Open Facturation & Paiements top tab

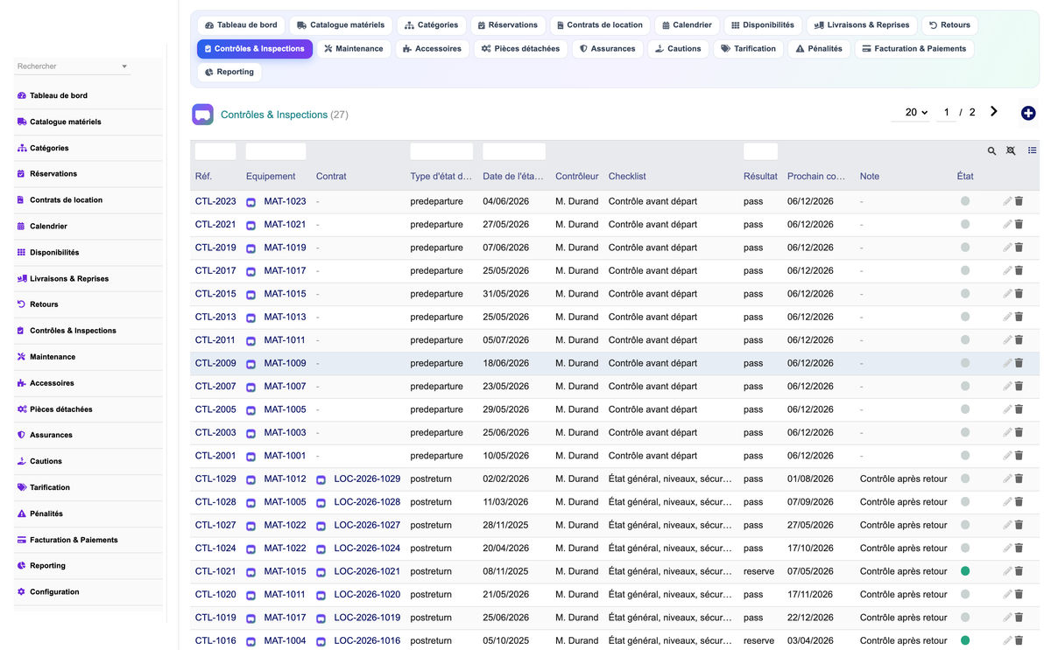(x=914, y=49)
